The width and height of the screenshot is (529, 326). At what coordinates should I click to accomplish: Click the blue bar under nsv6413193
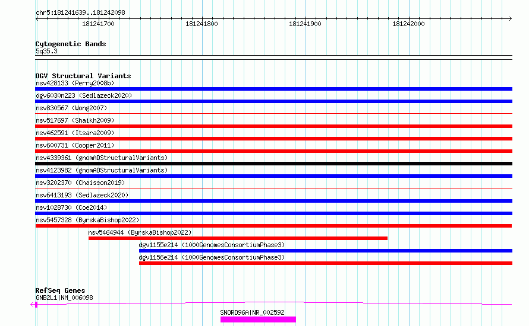pyautogui.click(x=273, y=201)
